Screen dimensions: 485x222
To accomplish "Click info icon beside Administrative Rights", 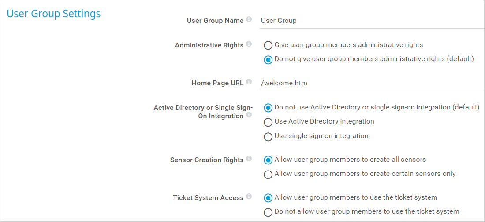I will click(249, 44).
